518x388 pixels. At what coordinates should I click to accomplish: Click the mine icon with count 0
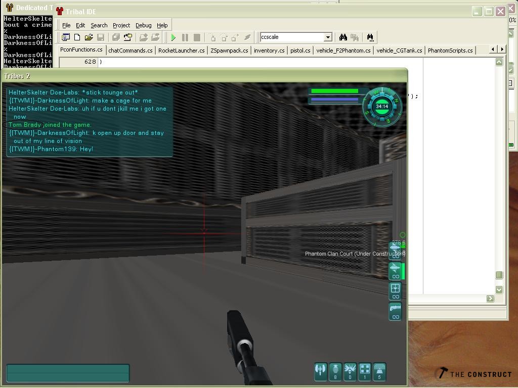(x=350, y=371)
